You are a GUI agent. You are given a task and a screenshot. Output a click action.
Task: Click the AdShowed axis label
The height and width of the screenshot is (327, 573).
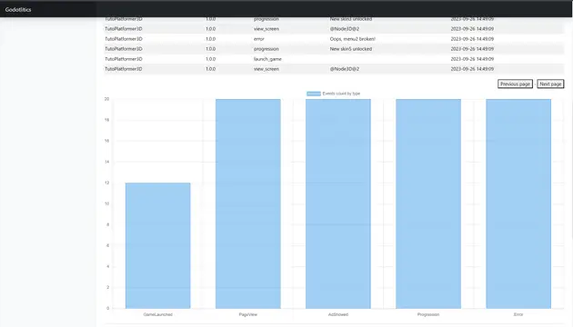coord(338,314)
